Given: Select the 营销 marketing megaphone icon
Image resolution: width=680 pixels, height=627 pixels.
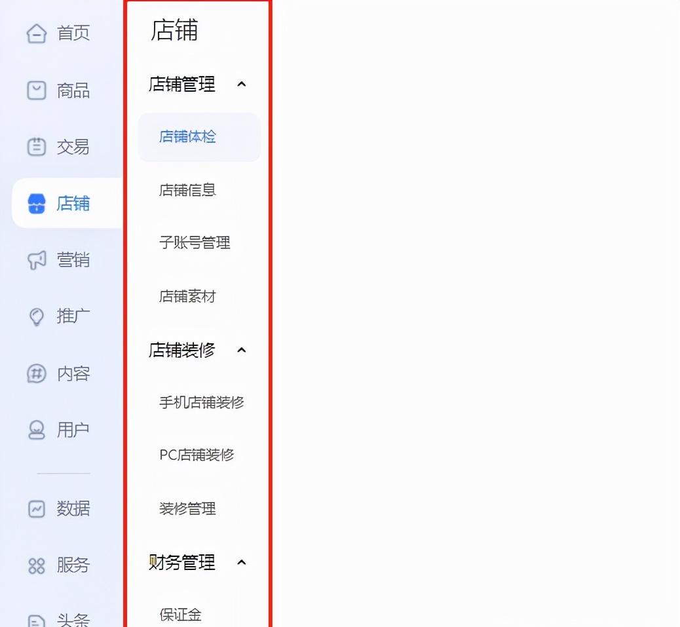Looking at the screenshot, I should pyautogui.click(x=37, y=260).
